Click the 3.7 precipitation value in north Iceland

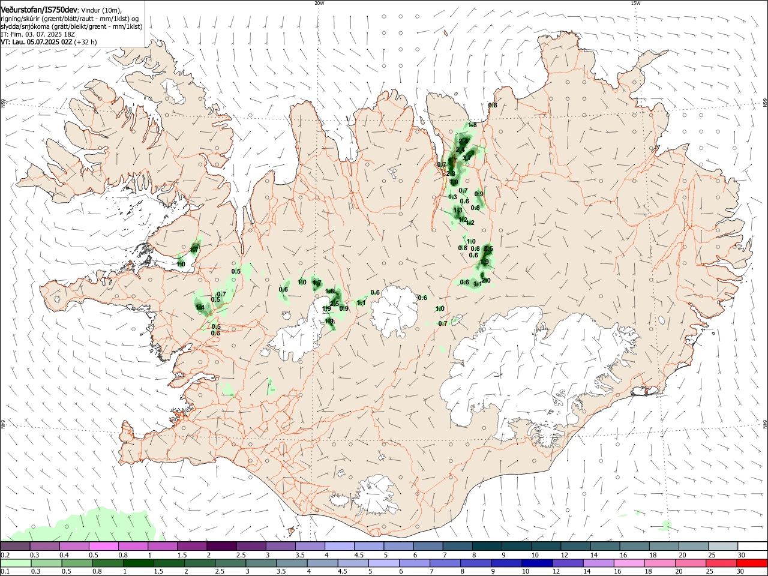[x=467, y=158]
